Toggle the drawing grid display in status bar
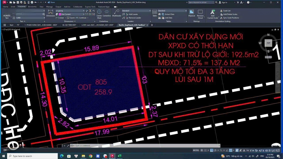Screen dimensions: 283x159 point(202,150)
